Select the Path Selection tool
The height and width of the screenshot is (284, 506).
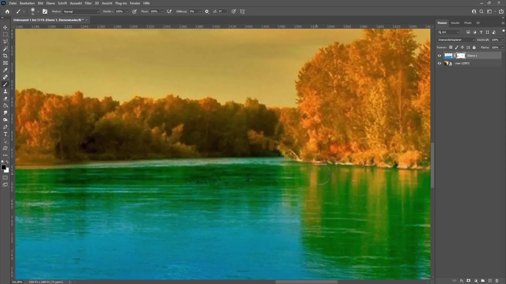point(5,141)
